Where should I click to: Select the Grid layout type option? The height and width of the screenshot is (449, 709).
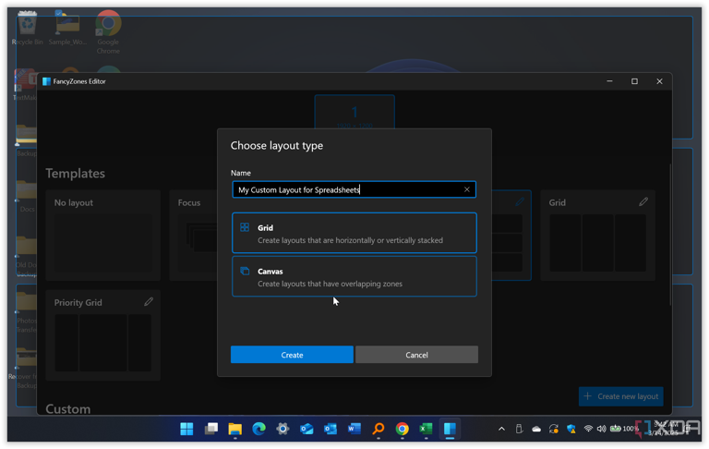354,233
